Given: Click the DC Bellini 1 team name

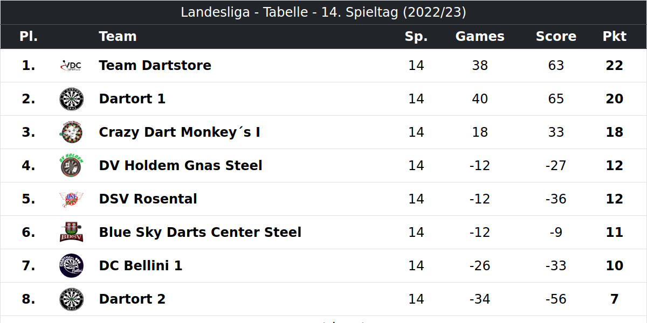Looking at the screenshot, I should (140, 266).
